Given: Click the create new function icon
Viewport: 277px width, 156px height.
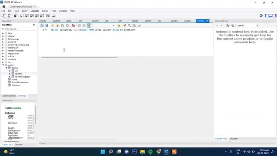Looking at the screenshot, I should (42, 16).
